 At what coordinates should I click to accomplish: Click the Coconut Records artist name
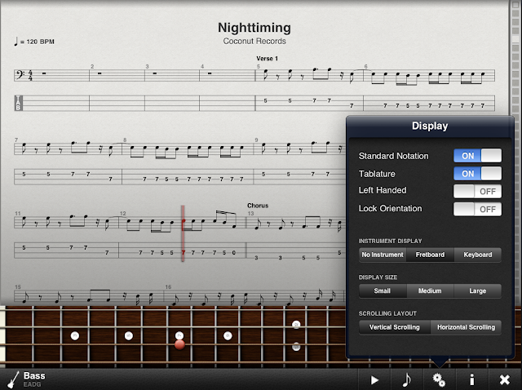click(x=254, y=42)
